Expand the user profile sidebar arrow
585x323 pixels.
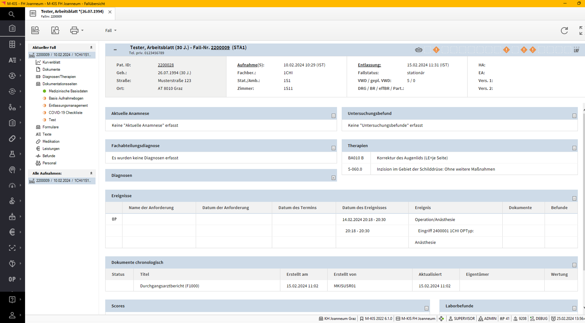pyautogui.click(x=21, y=315)
